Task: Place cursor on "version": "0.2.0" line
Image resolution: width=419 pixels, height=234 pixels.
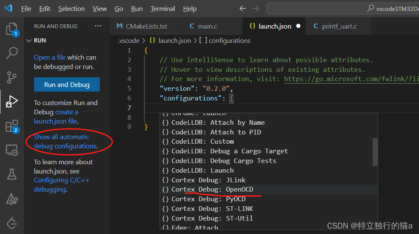Action: click(196, 89)
